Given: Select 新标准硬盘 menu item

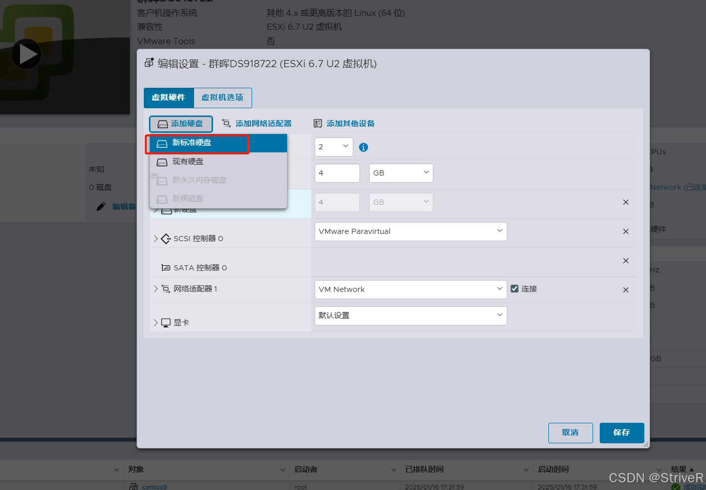Looking at the screenshot, I should coord(218,143).
